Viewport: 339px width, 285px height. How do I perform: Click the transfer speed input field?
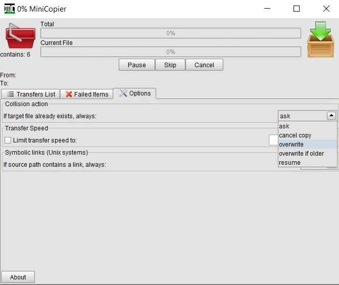tap(273, 140)
